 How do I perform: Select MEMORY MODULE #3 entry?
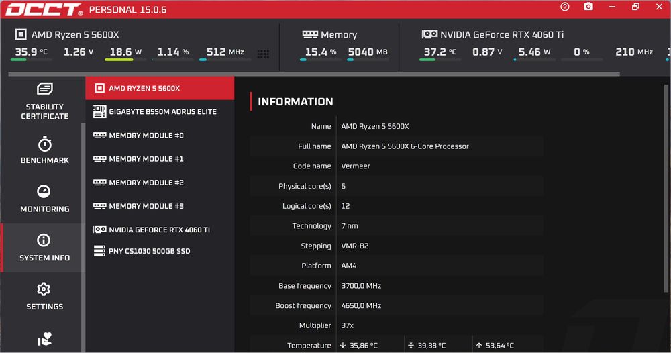160,206
